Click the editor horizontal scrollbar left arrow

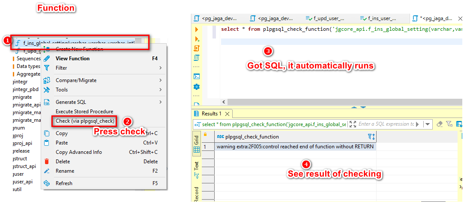click(x=224, y=102)
